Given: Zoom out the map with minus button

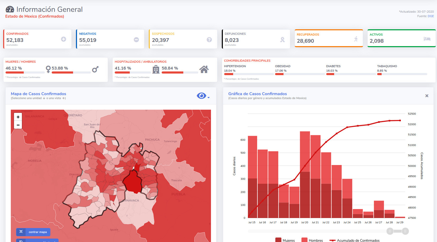Looking at the screenshot, I should [x=18, y=125].
